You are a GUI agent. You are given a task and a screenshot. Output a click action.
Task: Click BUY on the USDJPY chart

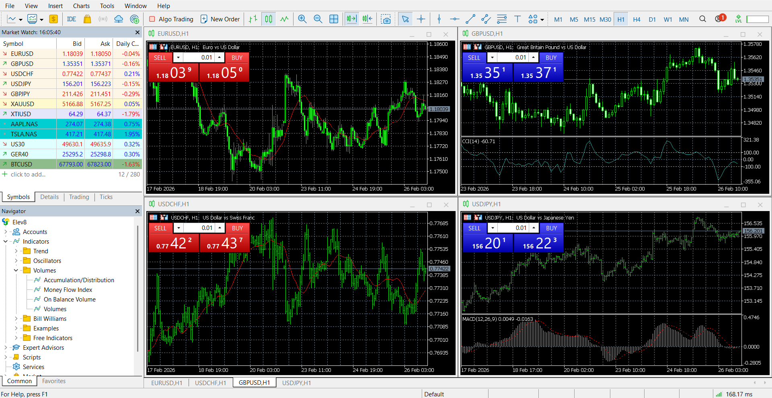[x=552, y=228]
